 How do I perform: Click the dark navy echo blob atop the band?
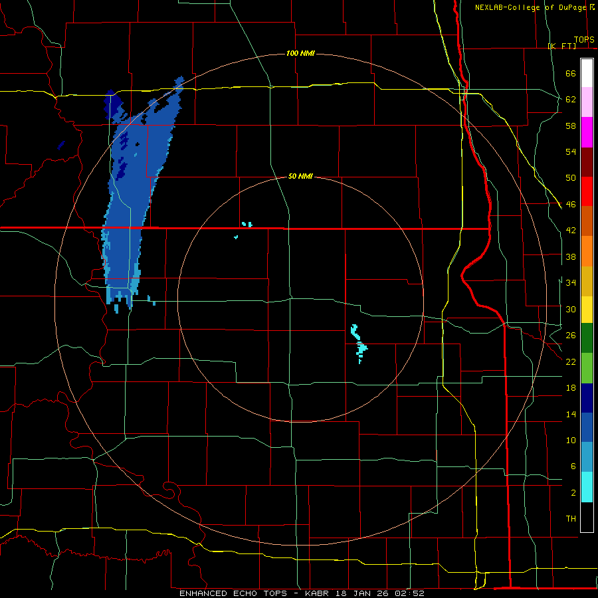[x=112, y=104]
